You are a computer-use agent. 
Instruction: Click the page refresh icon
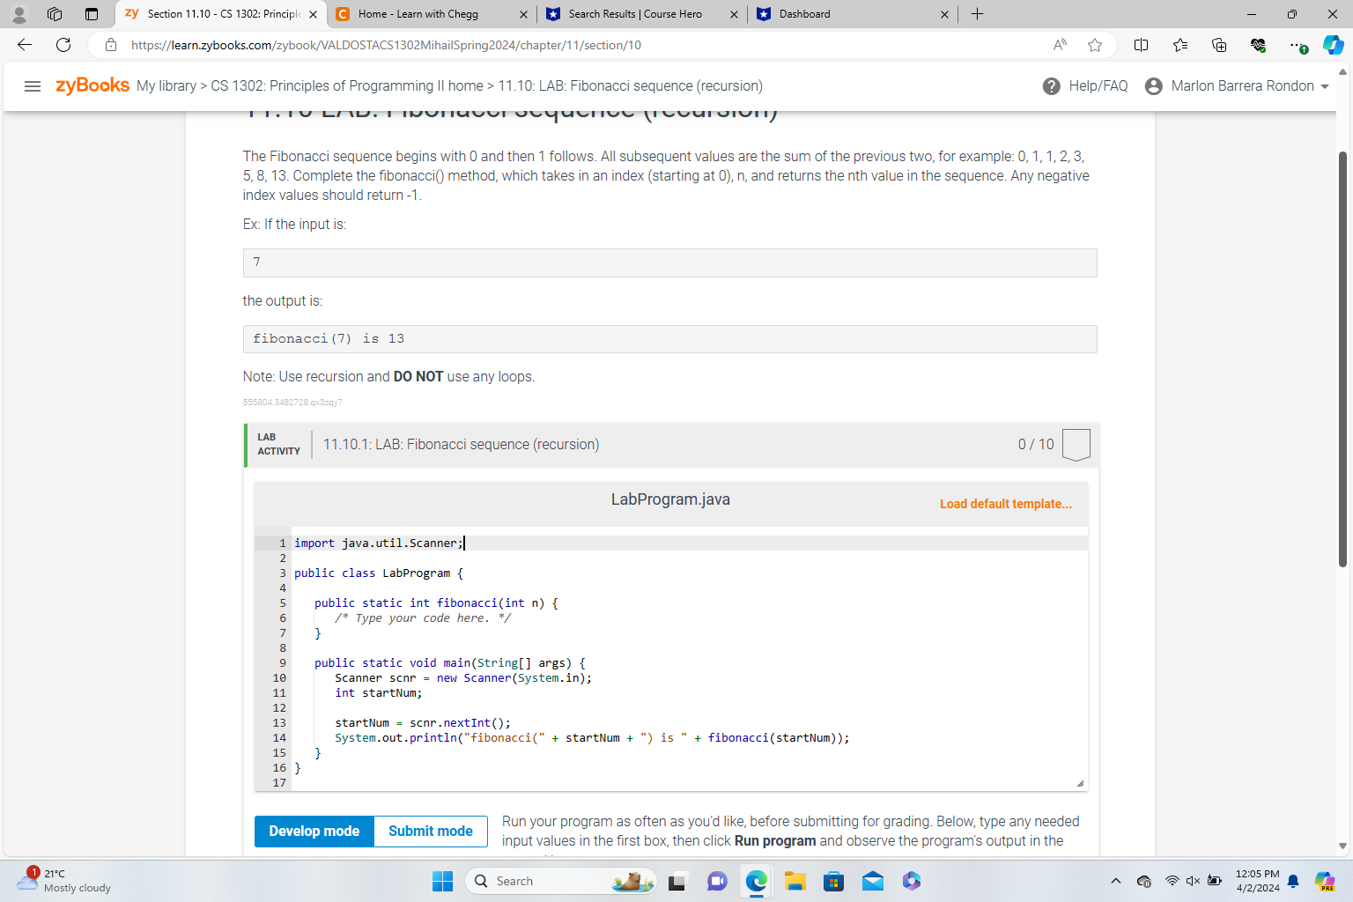coord(62,45)
